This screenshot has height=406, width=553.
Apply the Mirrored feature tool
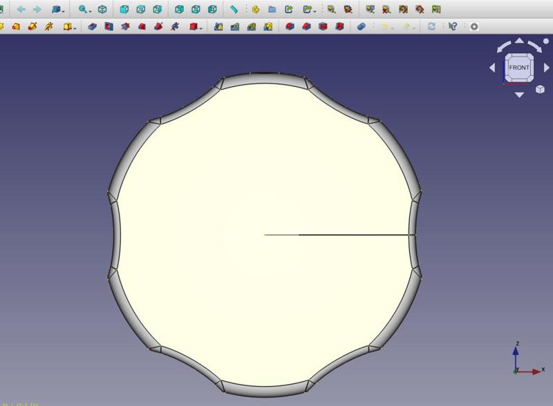tap(218, 26)
